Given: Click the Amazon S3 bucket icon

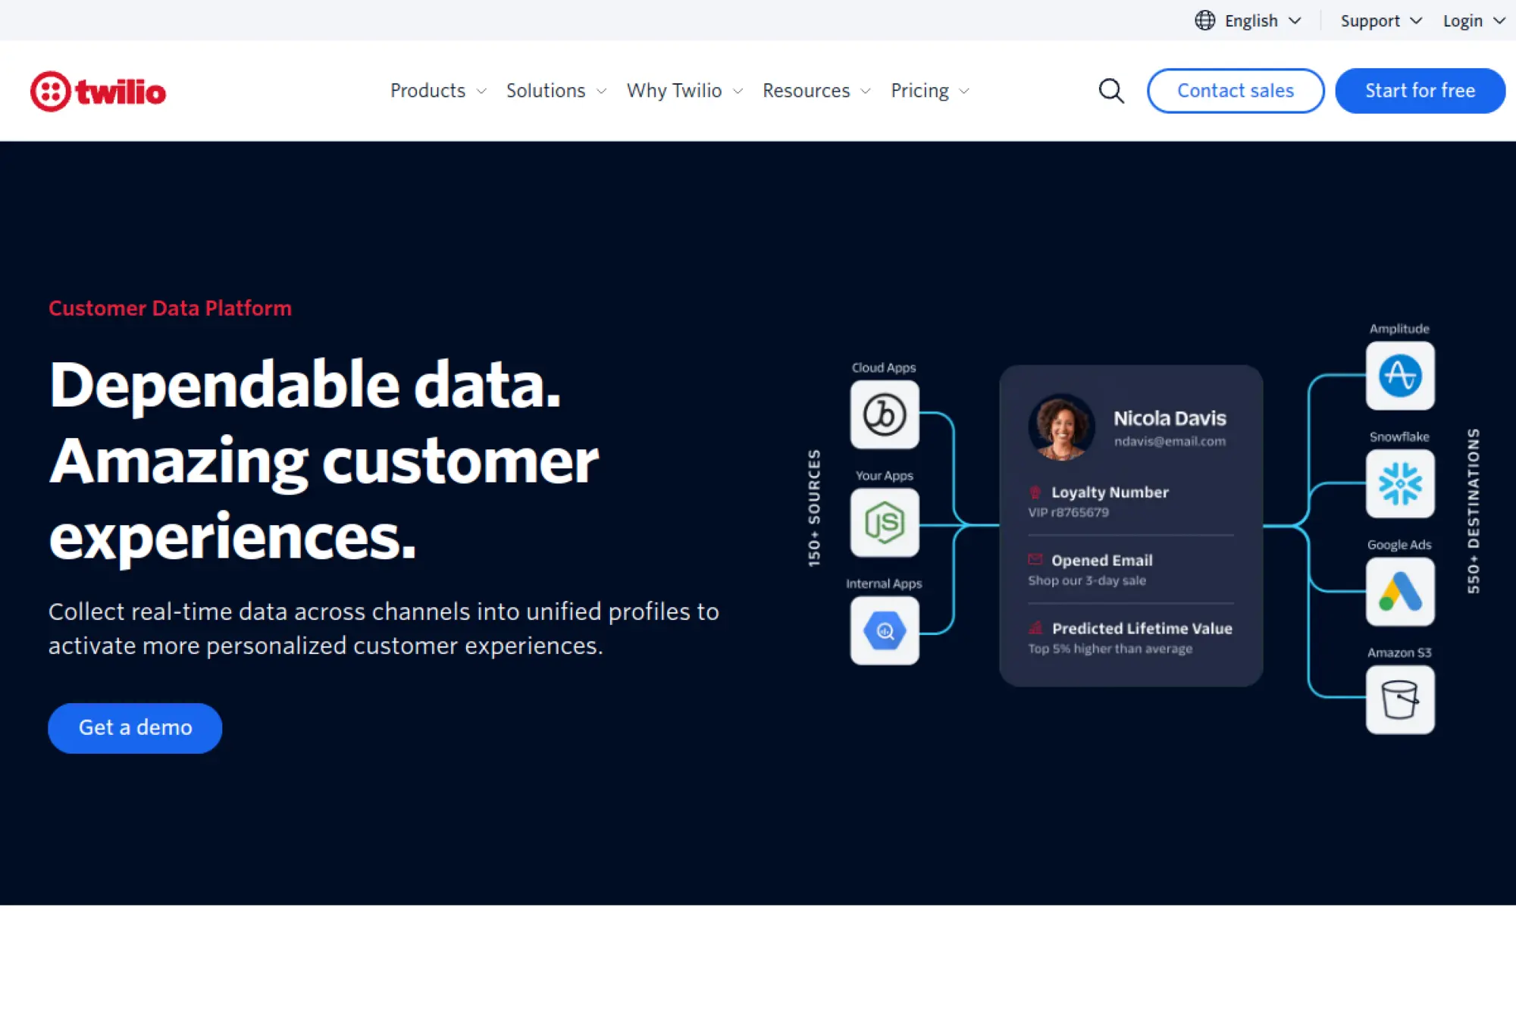Looking at the screenshot, I should [1400, 699].
